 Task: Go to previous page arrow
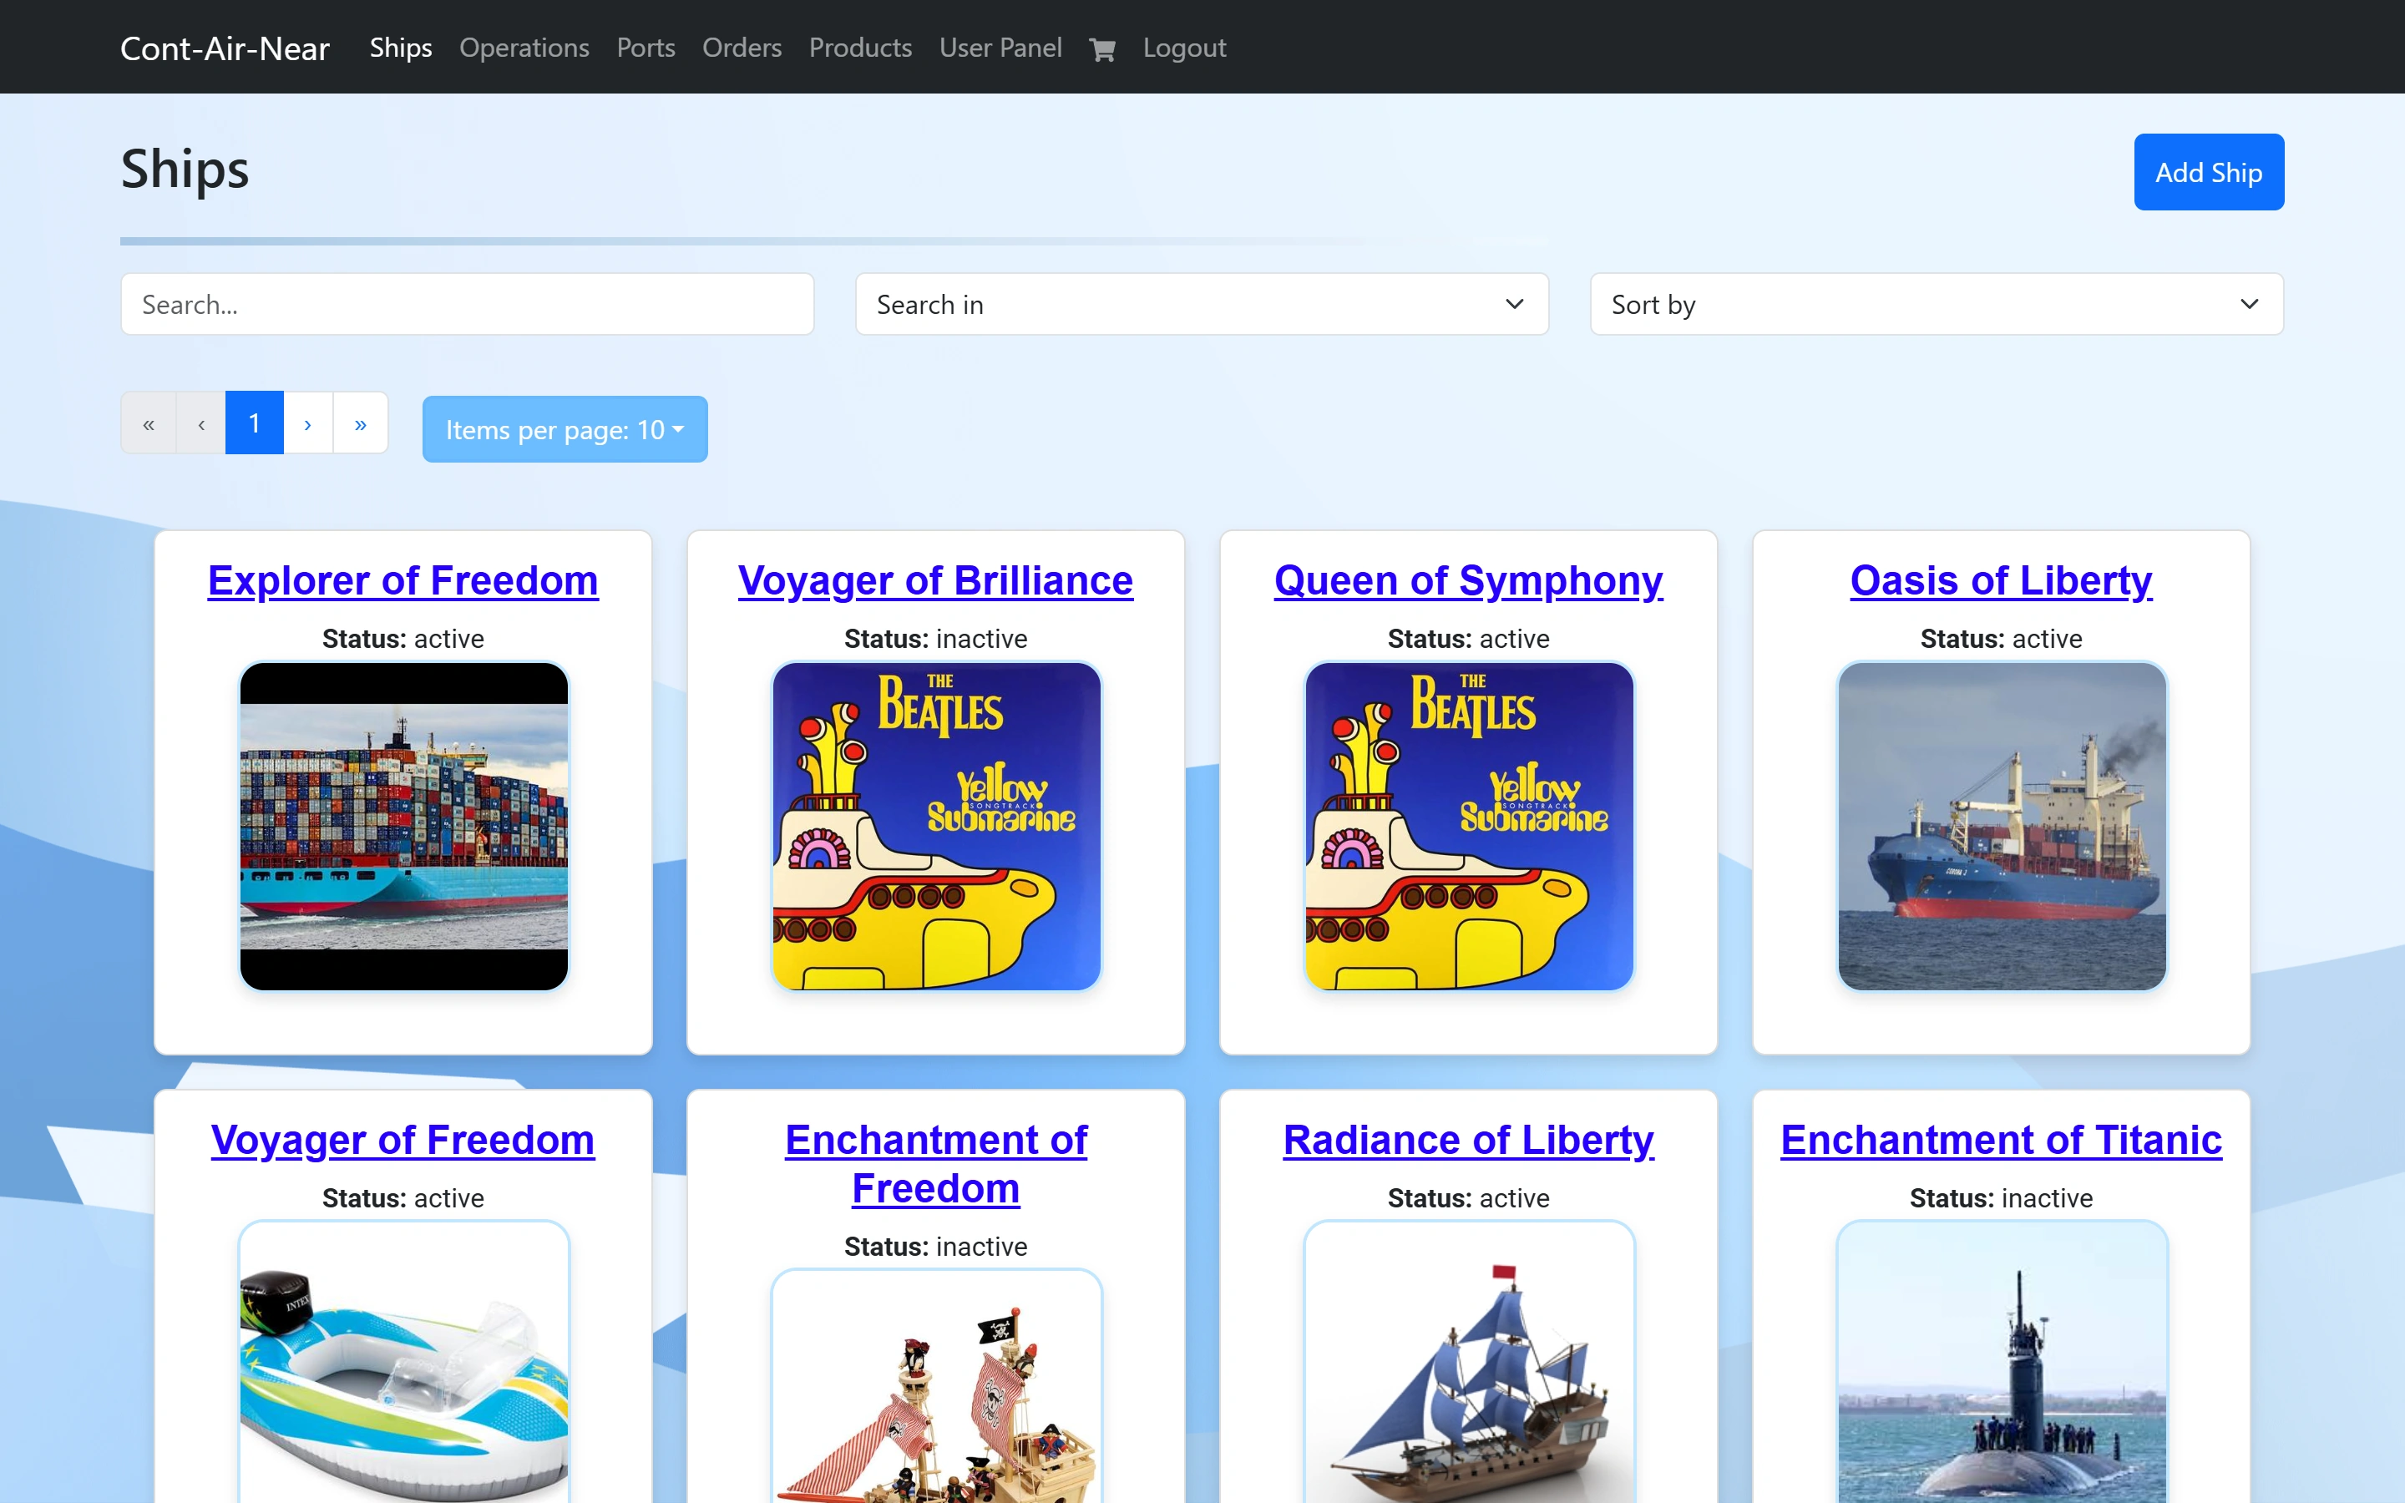point(202,423)
